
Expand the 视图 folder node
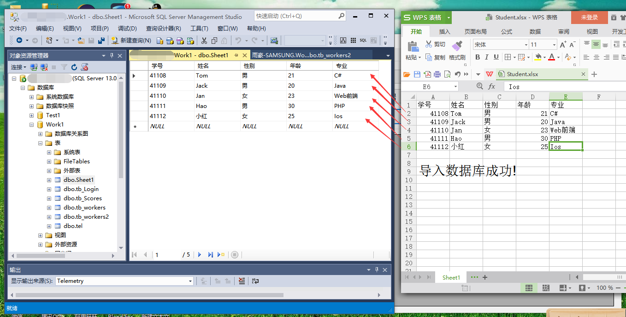(x=41, y=235)
